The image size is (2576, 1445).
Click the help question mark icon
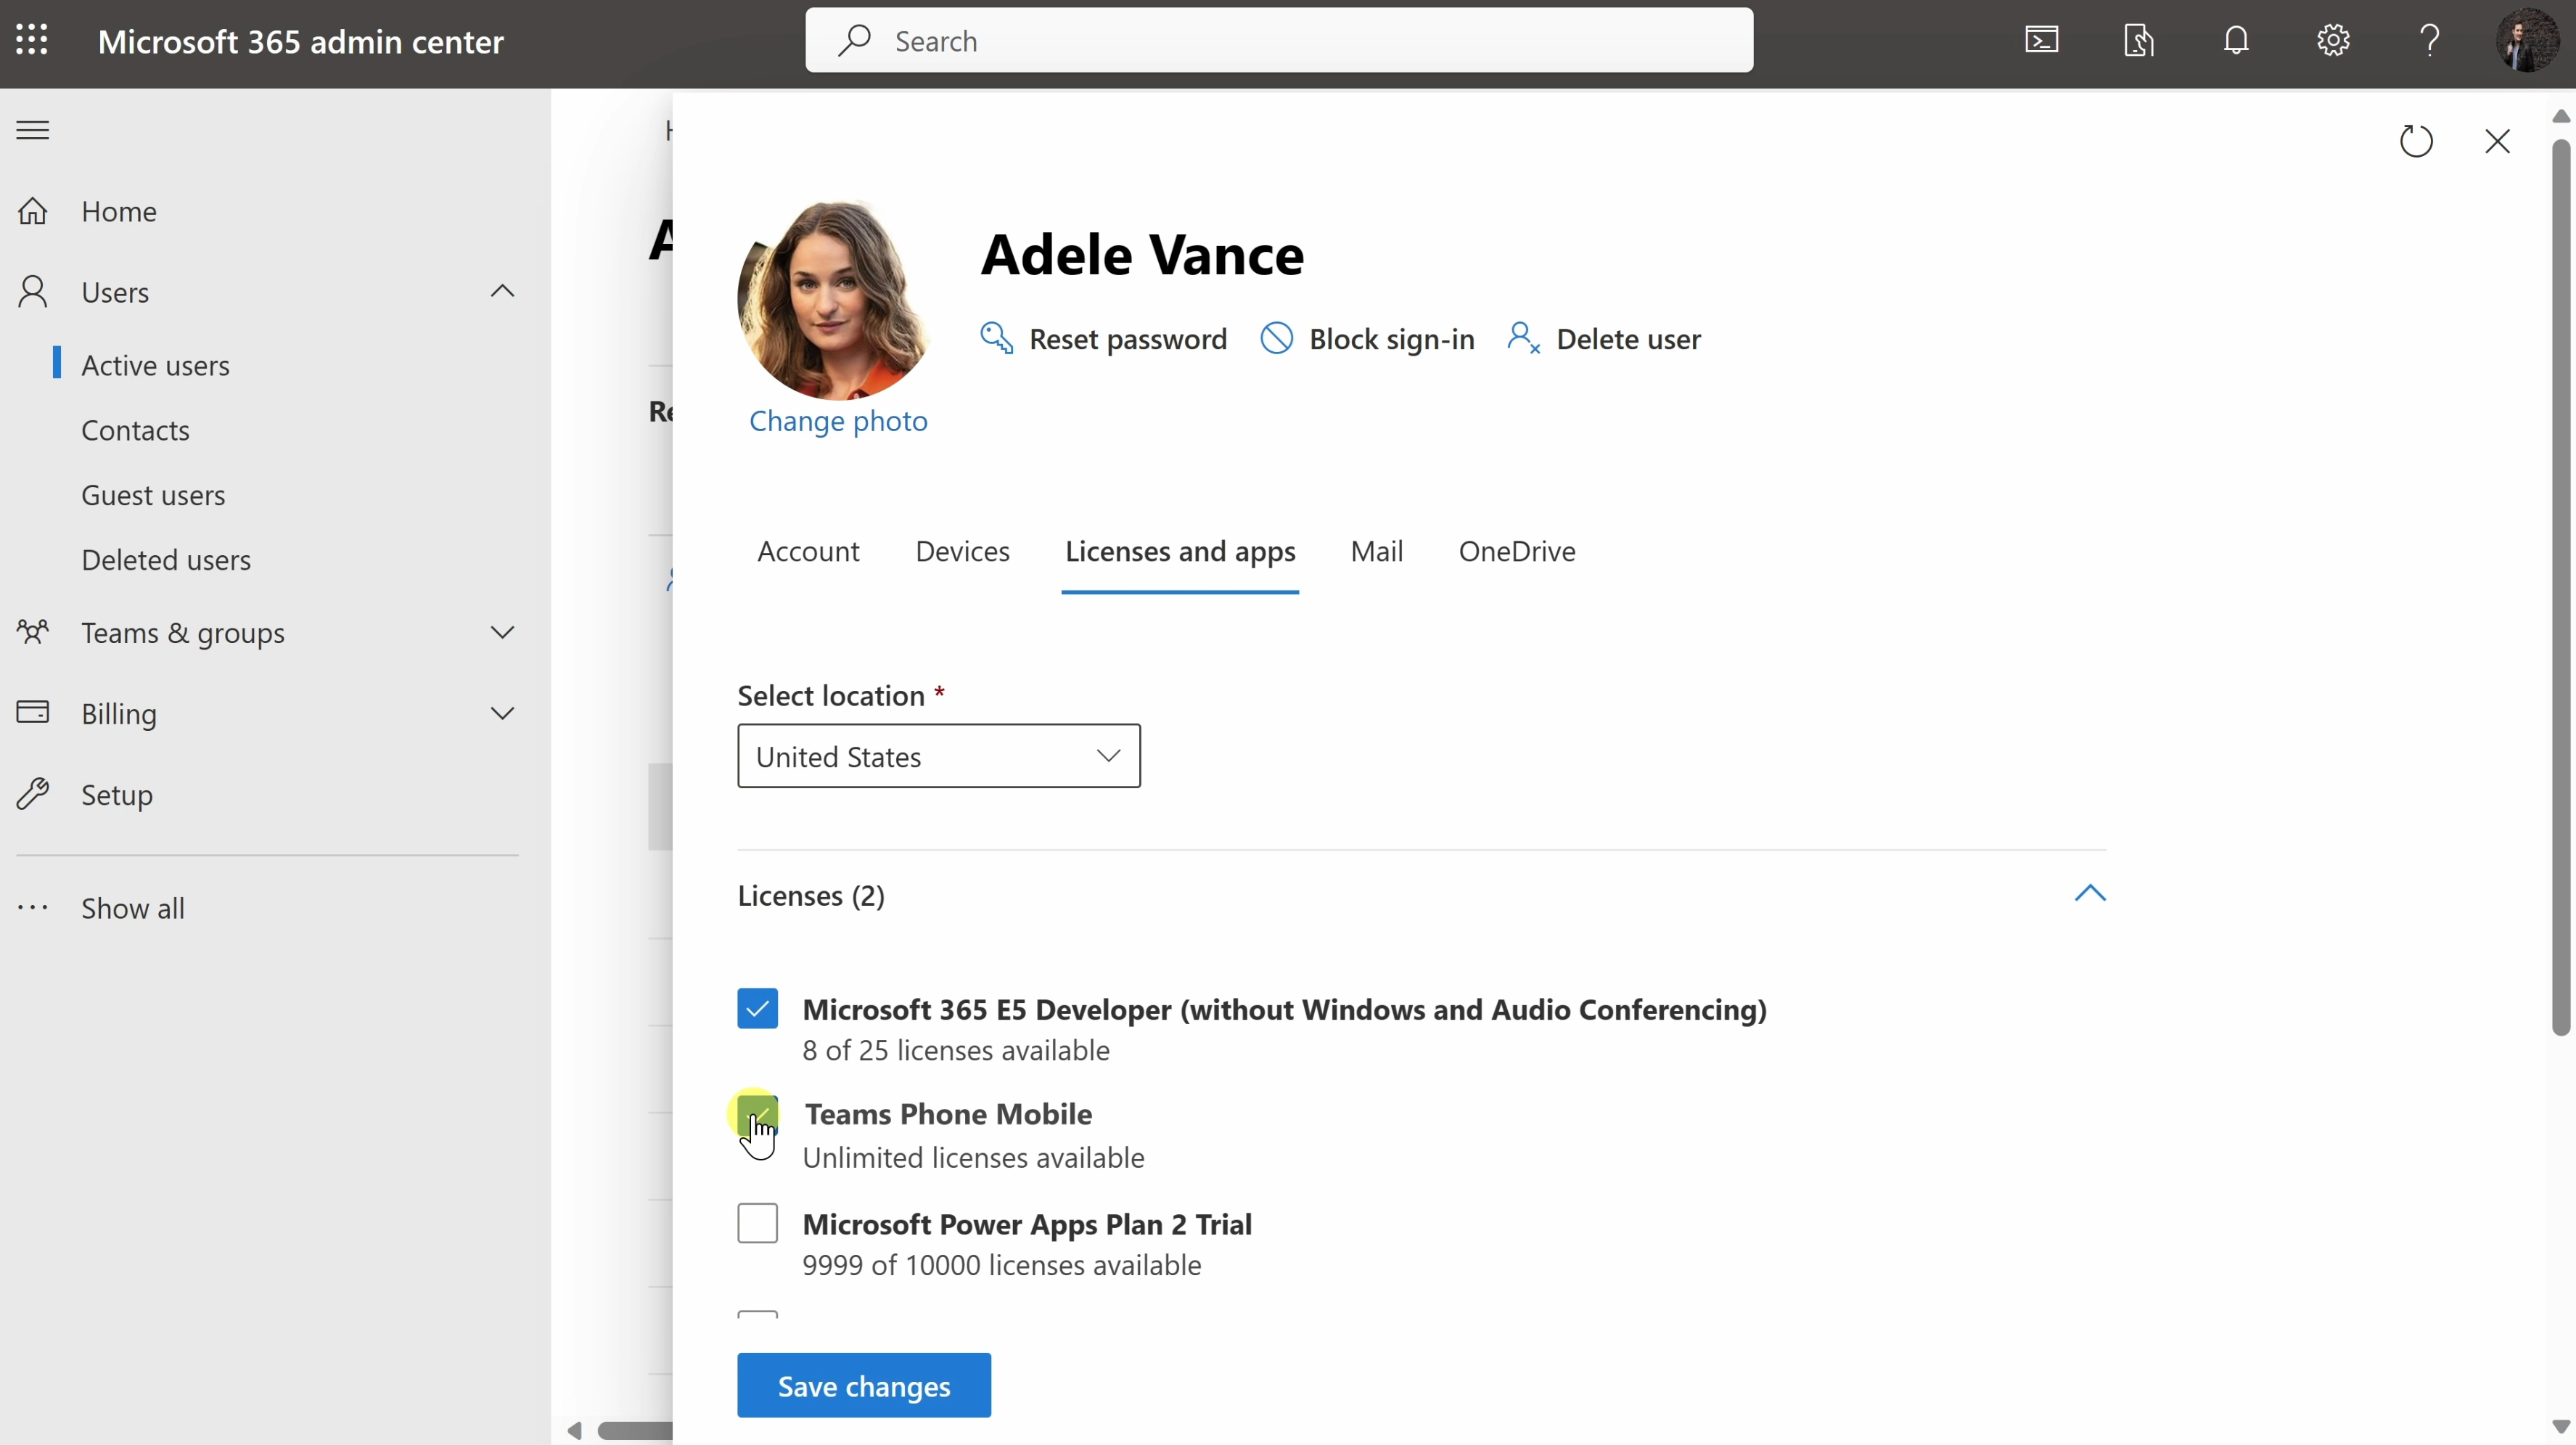click(x=2430, y=40)
